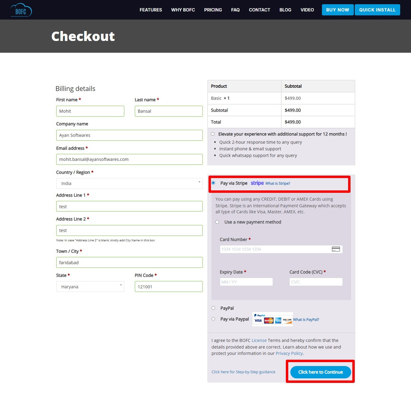Click the BUY NOW button
411x407 pixels.
click(337, 10)
